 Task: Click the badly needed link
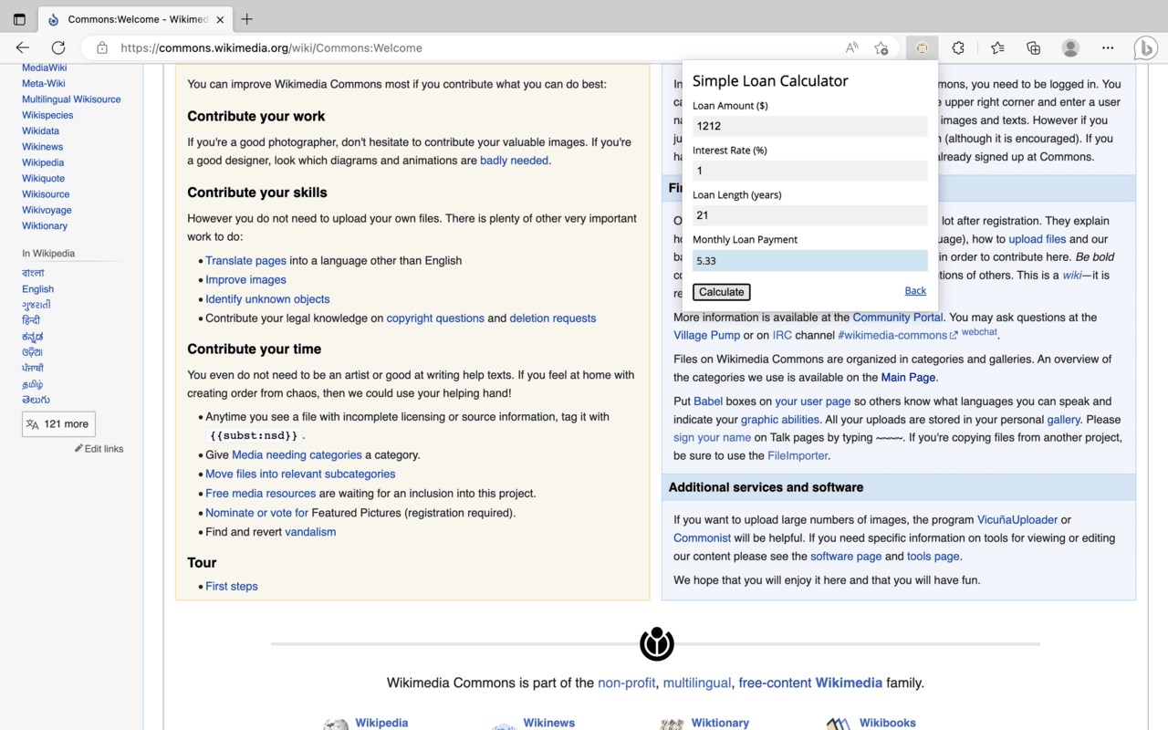pos(514,161)
